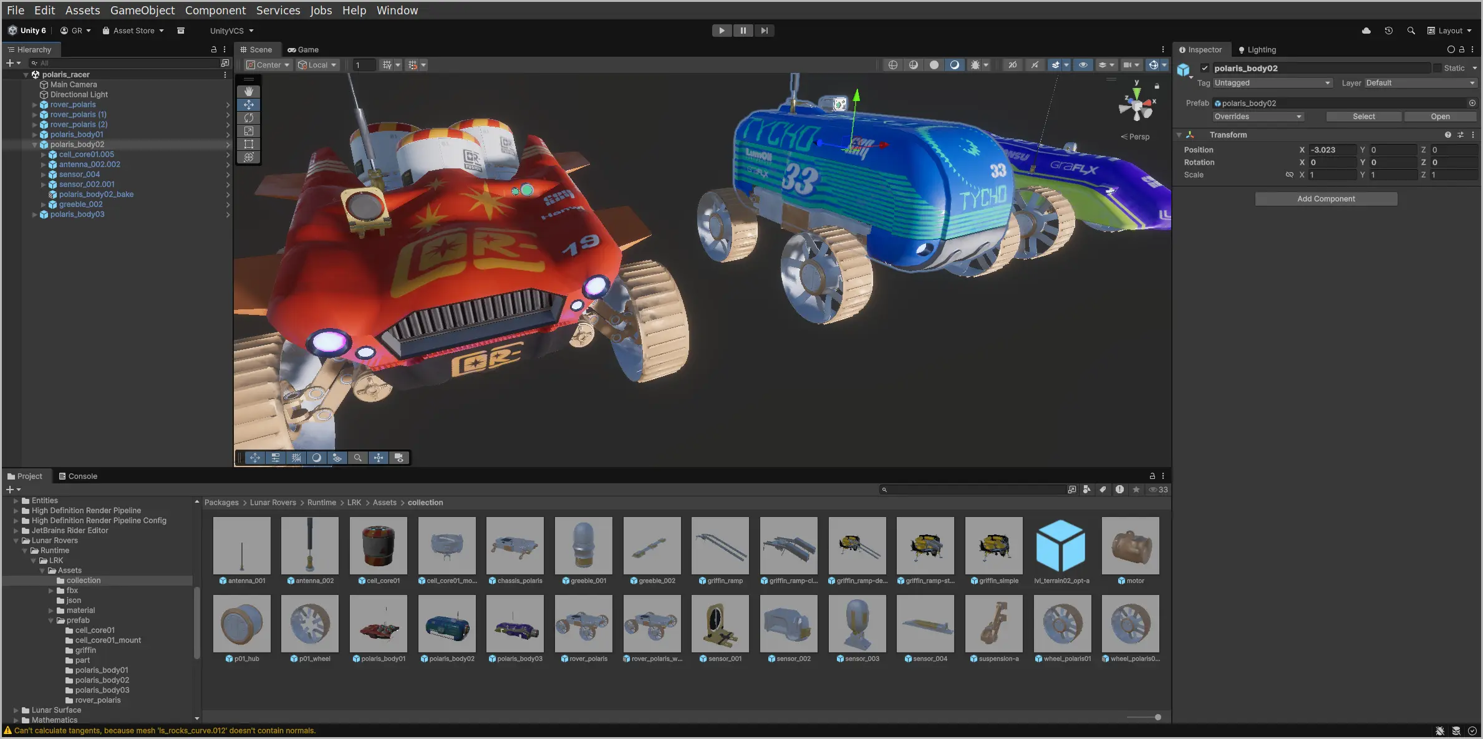Open the Tag dropdown in the Inspector
1483x739 pixels.
pyautogui.click(x=1272, y=82)
